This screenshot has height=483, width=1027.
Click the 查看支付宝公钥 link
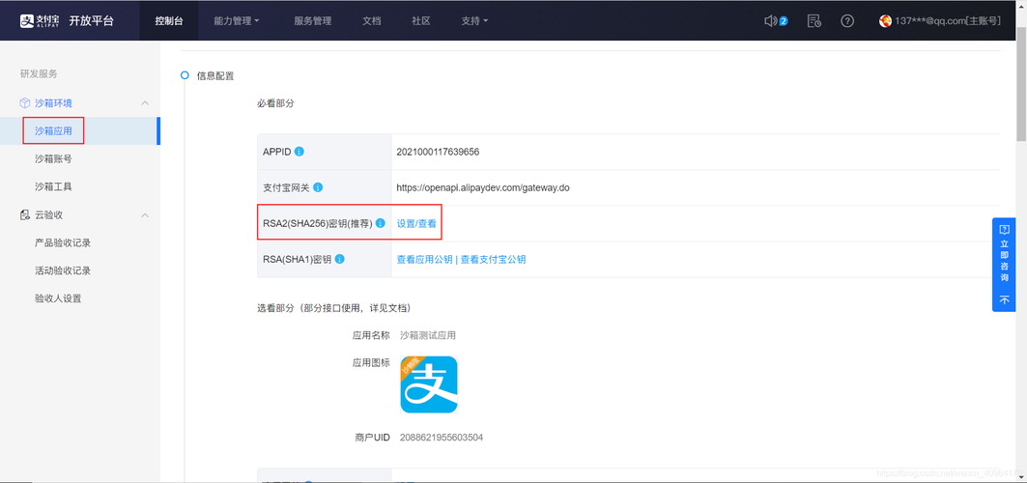coord(493,259)
